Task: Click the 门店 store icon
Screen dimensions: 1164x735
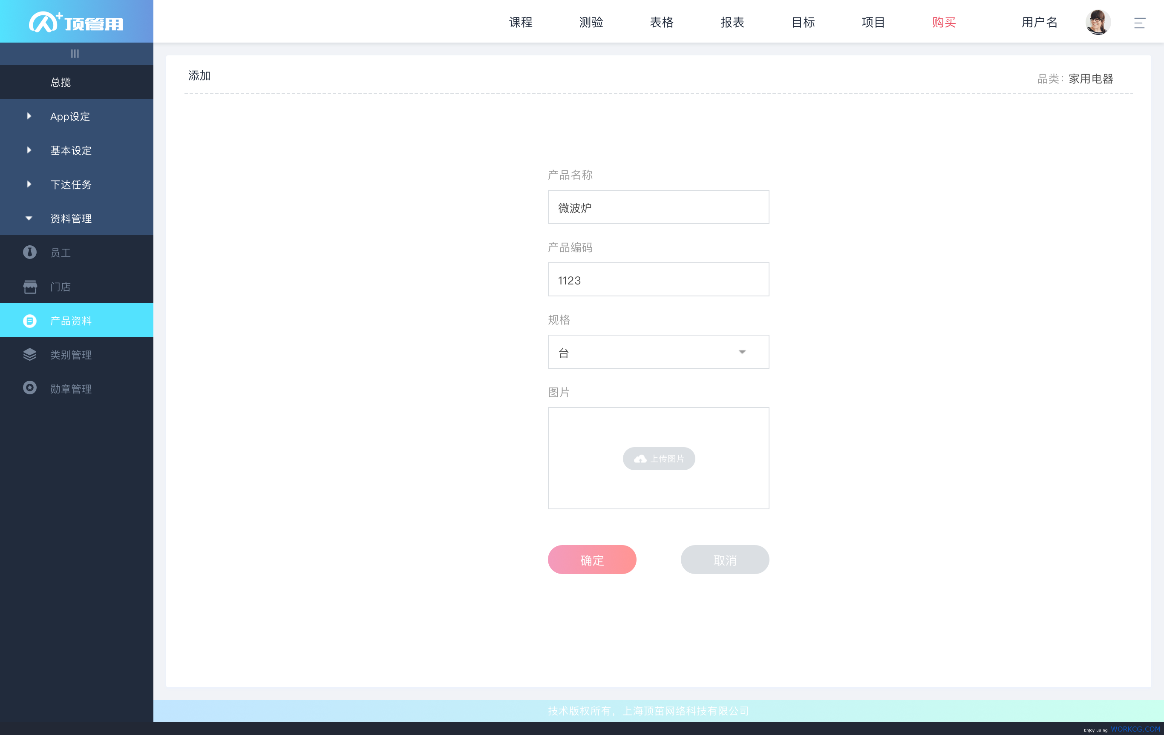Action: pyautogui.click(x=29, y=287)
